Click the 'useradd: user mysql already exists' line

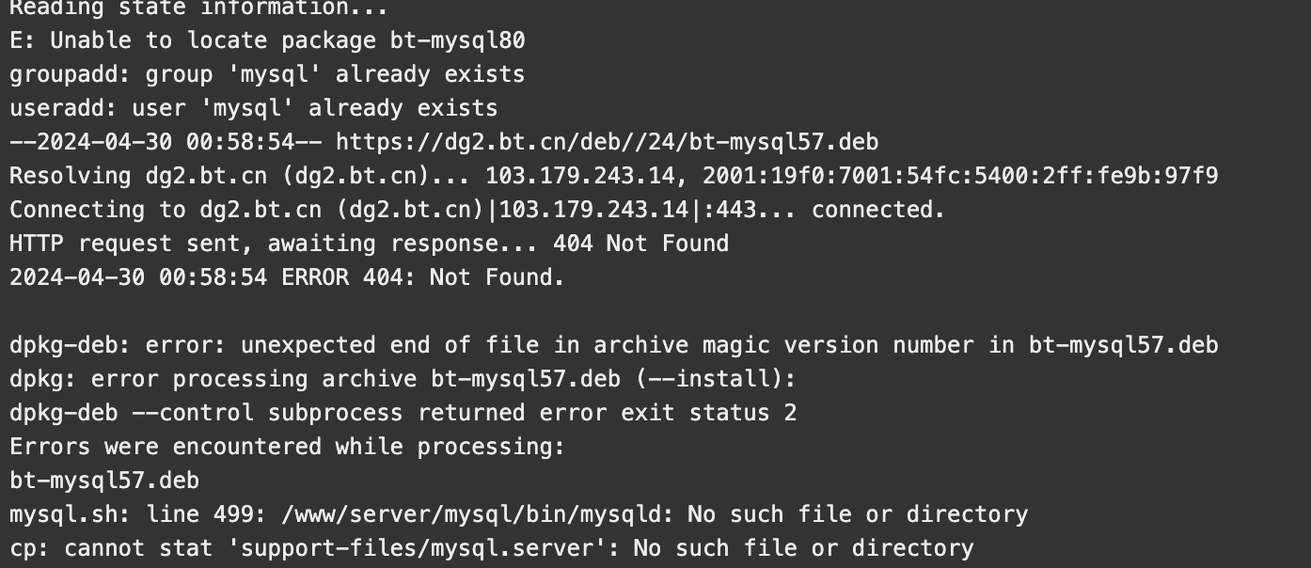[x=254, y=108]
